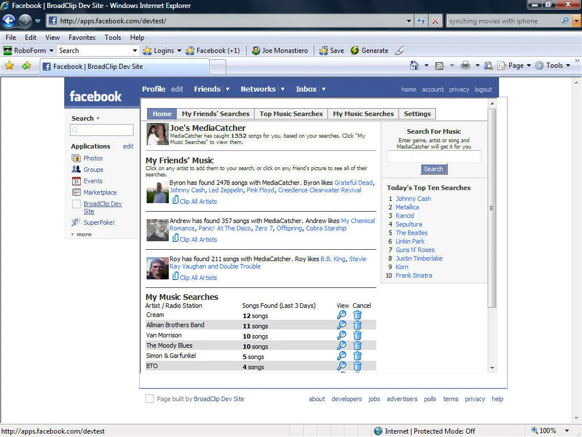Delete The Moody Blues search trash icon
This screenshot has width=582, height=437.
point(357,345)
